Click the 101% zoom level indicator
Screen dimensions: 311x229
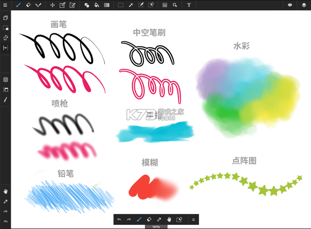pos(156,227)
